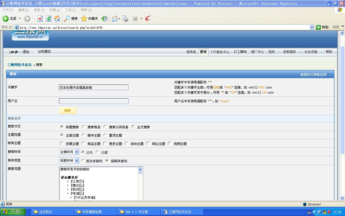This screenshot has width=345, height=216.
Task: Go to the Home page icon
Action: pos(57,19)
